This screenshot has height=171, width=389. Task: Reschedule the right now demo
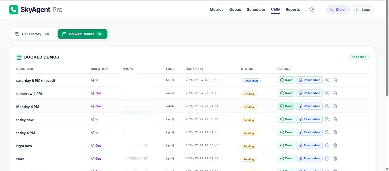click(x=309, y=145)
